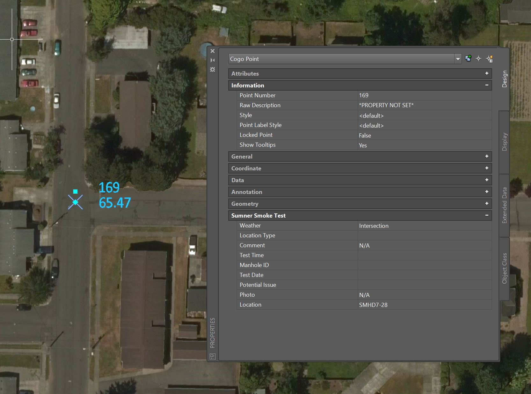531x394 pixels.
Task: Collapse the Information section
Action: [487, 85]
